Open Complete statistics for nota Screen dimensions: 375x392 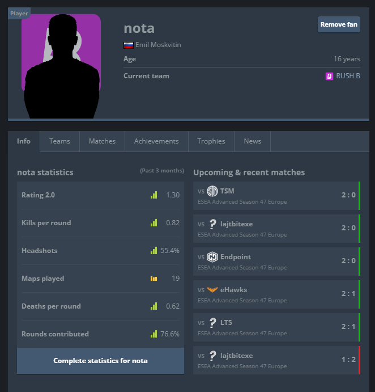click(x=100, y=361)
